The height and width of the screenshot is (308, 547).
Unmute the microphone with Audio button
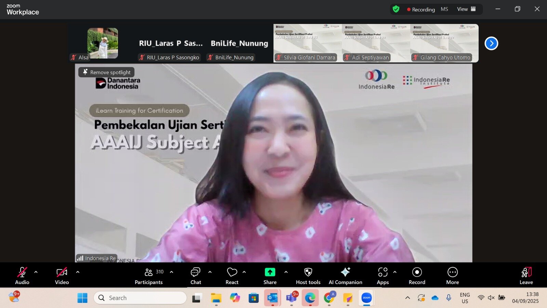tap(22, 276)
